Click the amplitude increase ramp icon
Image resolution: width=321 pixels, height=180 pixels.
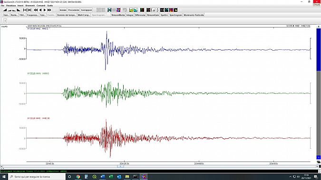click(x=5, y=10)
